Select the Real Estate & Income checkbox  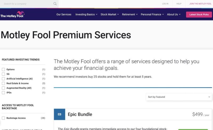point(3,83)
